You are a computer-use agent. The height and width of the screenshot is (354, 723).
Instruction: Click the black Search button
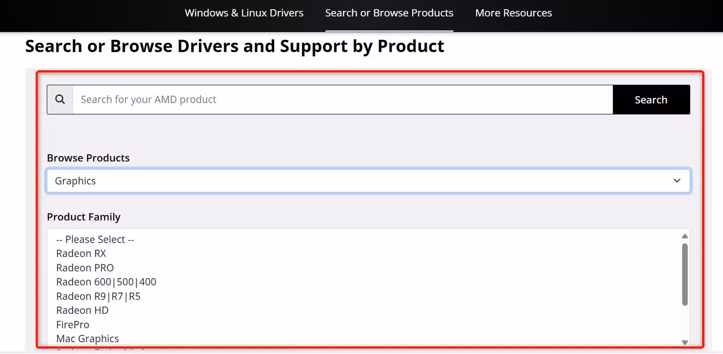[651, 100]
